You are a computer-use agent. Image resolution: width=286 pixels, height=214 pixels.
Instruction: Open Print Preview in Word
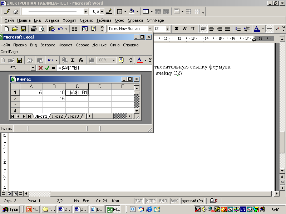click(x=42, y=29)
